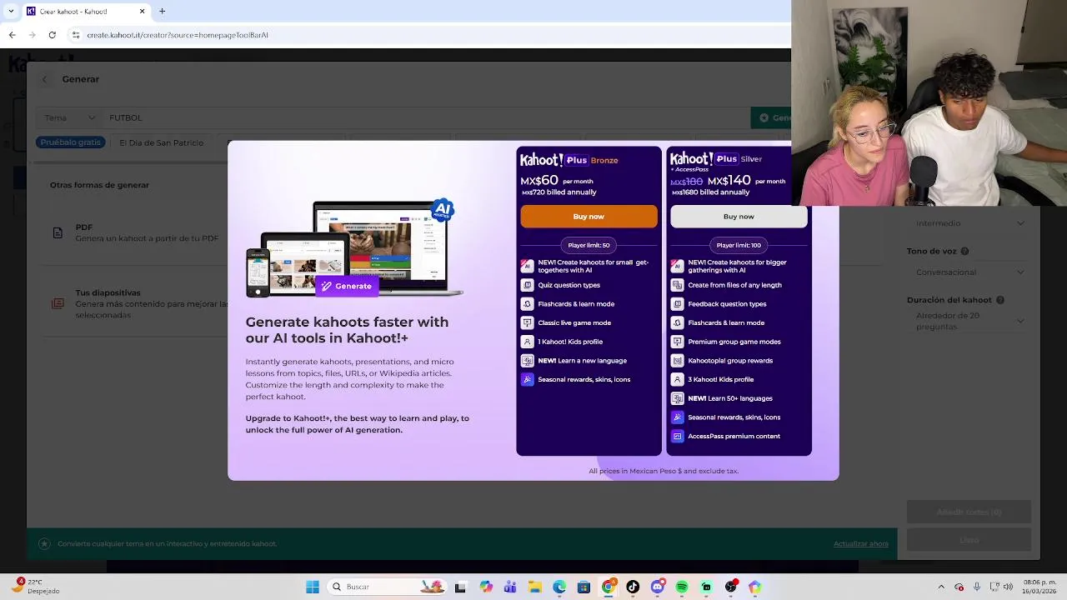Viewport: 1067px width, 600px height.
Task: Click the 'Player limit: 100' badge
Action: pos(739,245)
